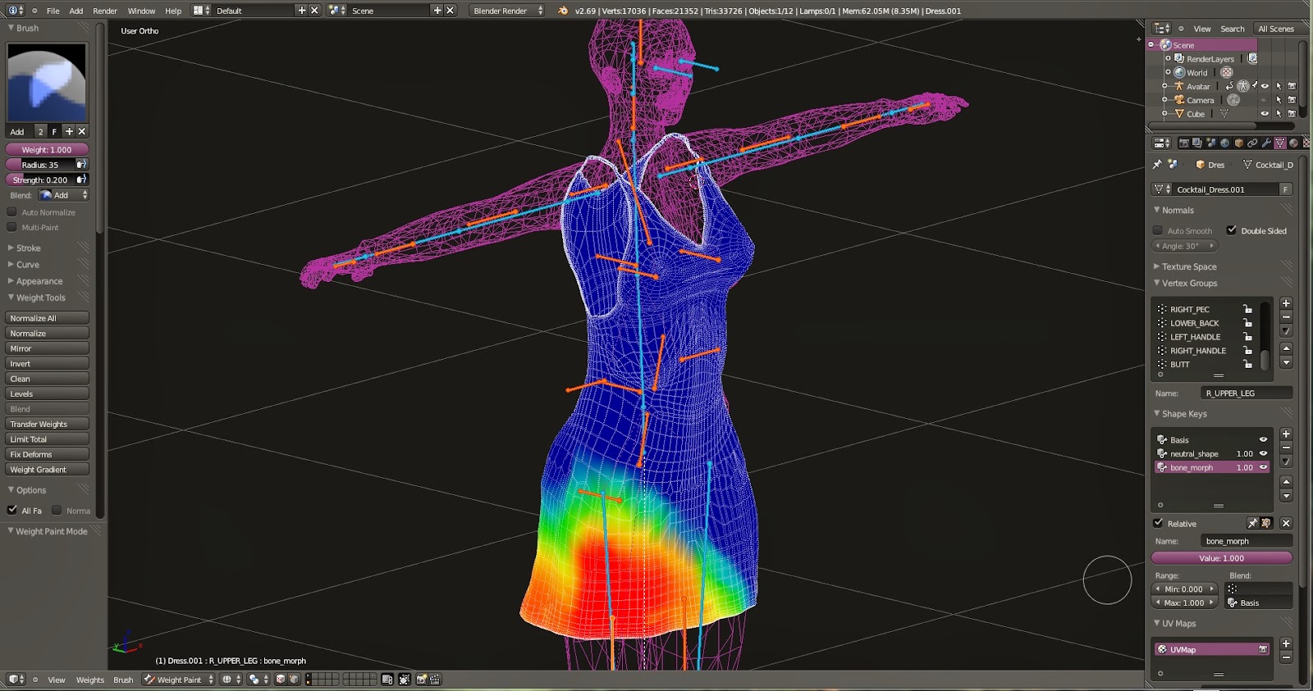Add a new vertex group with plus
1313x691 pixels.
tap(1286, 303)
